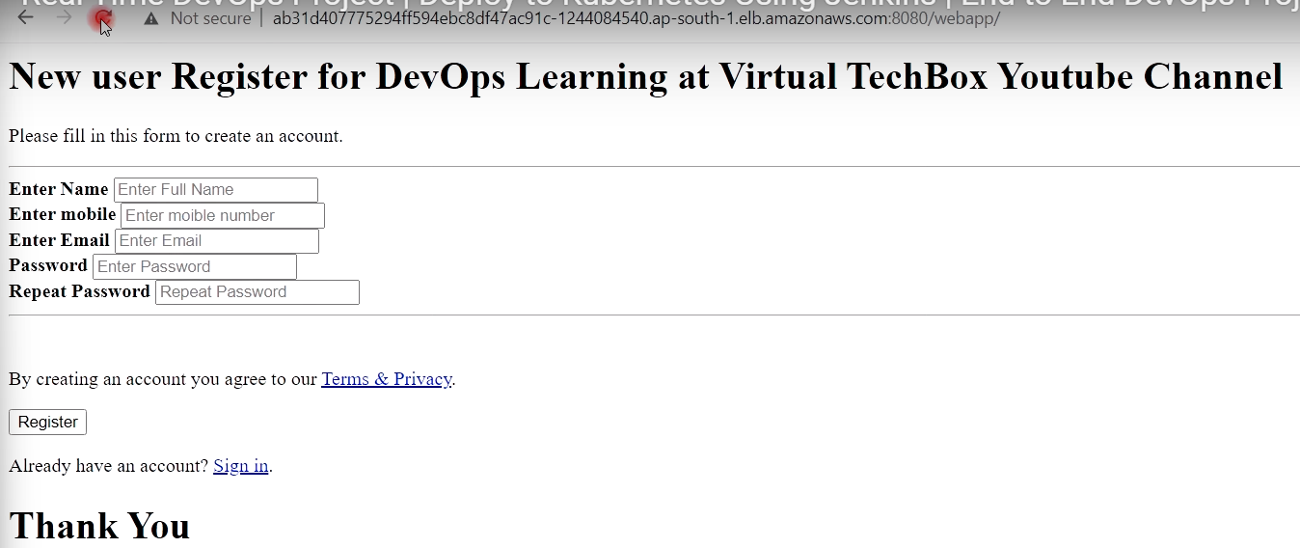
Task: Click the Not secure warning icon
Action: [x=151, y=18]
